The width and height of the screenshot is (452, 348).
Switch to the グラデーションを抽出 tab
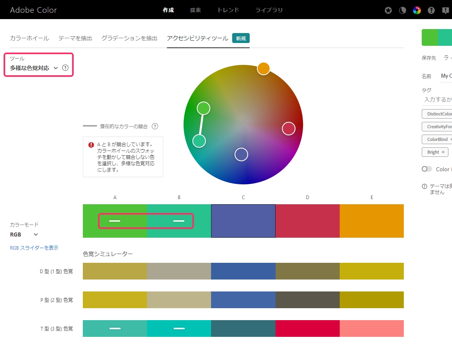[129, 38]
